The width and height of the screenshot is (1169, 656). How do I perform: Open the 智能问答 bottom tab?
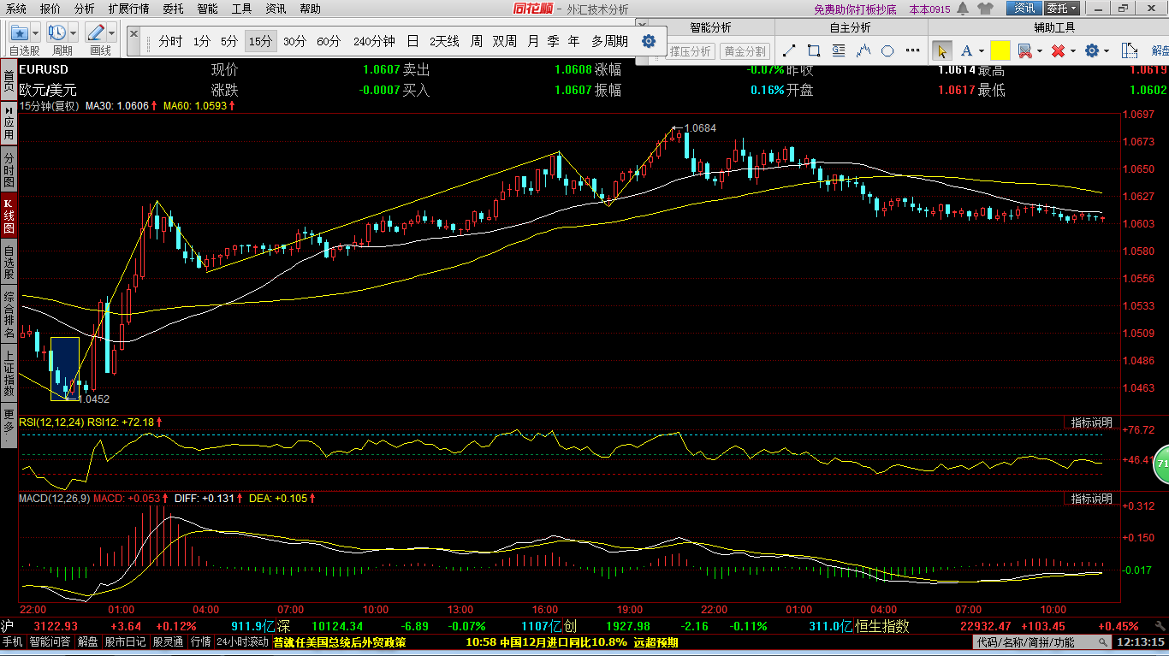(x=50, y=642)
